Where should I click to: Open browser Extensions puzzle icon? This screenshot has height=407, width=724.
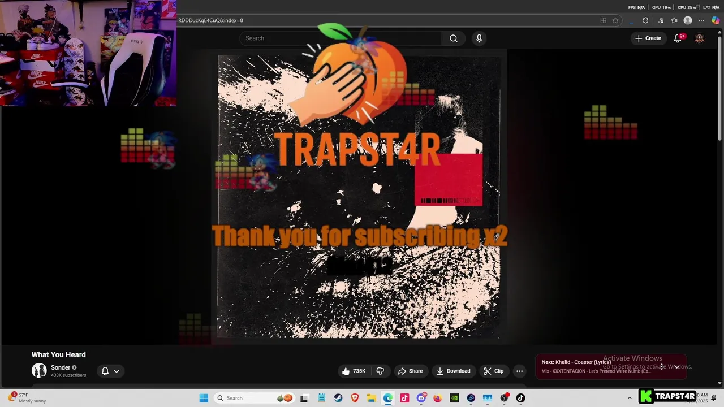click(x=645, y=20)
